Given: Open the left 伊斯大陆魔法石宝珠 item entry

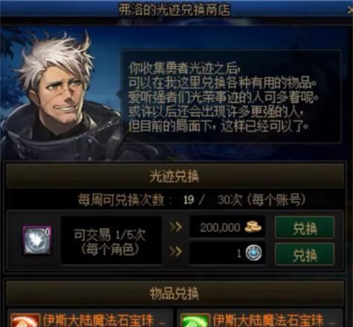Looking at the screenshot, I should pyautogui.click(x=90, y=318).
